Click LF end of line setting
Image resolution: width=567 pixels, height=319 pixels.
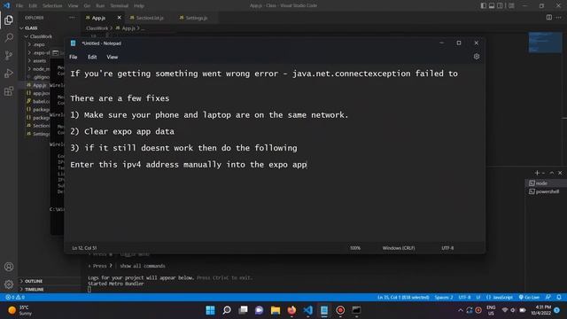coord(478,297)
